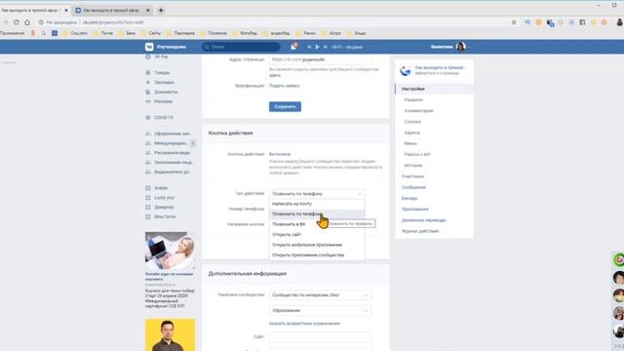Open community theme dropdown Сообщество по интересам
This screenshot has height=351, width=624.
point(320,295)
